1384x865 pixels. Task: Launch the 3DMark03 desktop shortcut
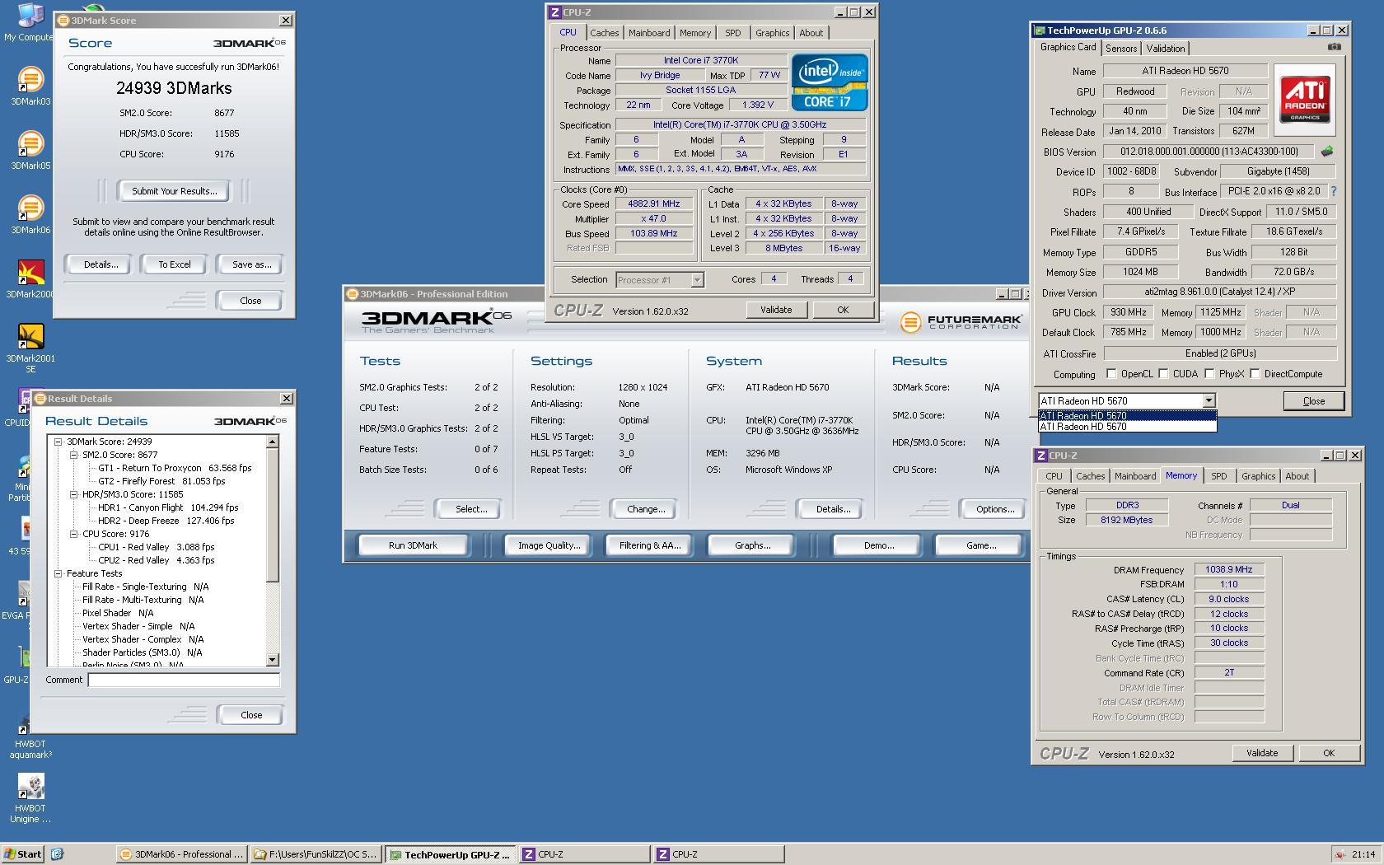click(x=30, y=86)
